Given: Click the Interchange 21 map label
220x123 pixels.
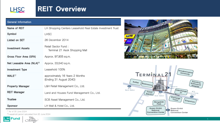Looking at the screenshot, I should click(x=181, y=92).
